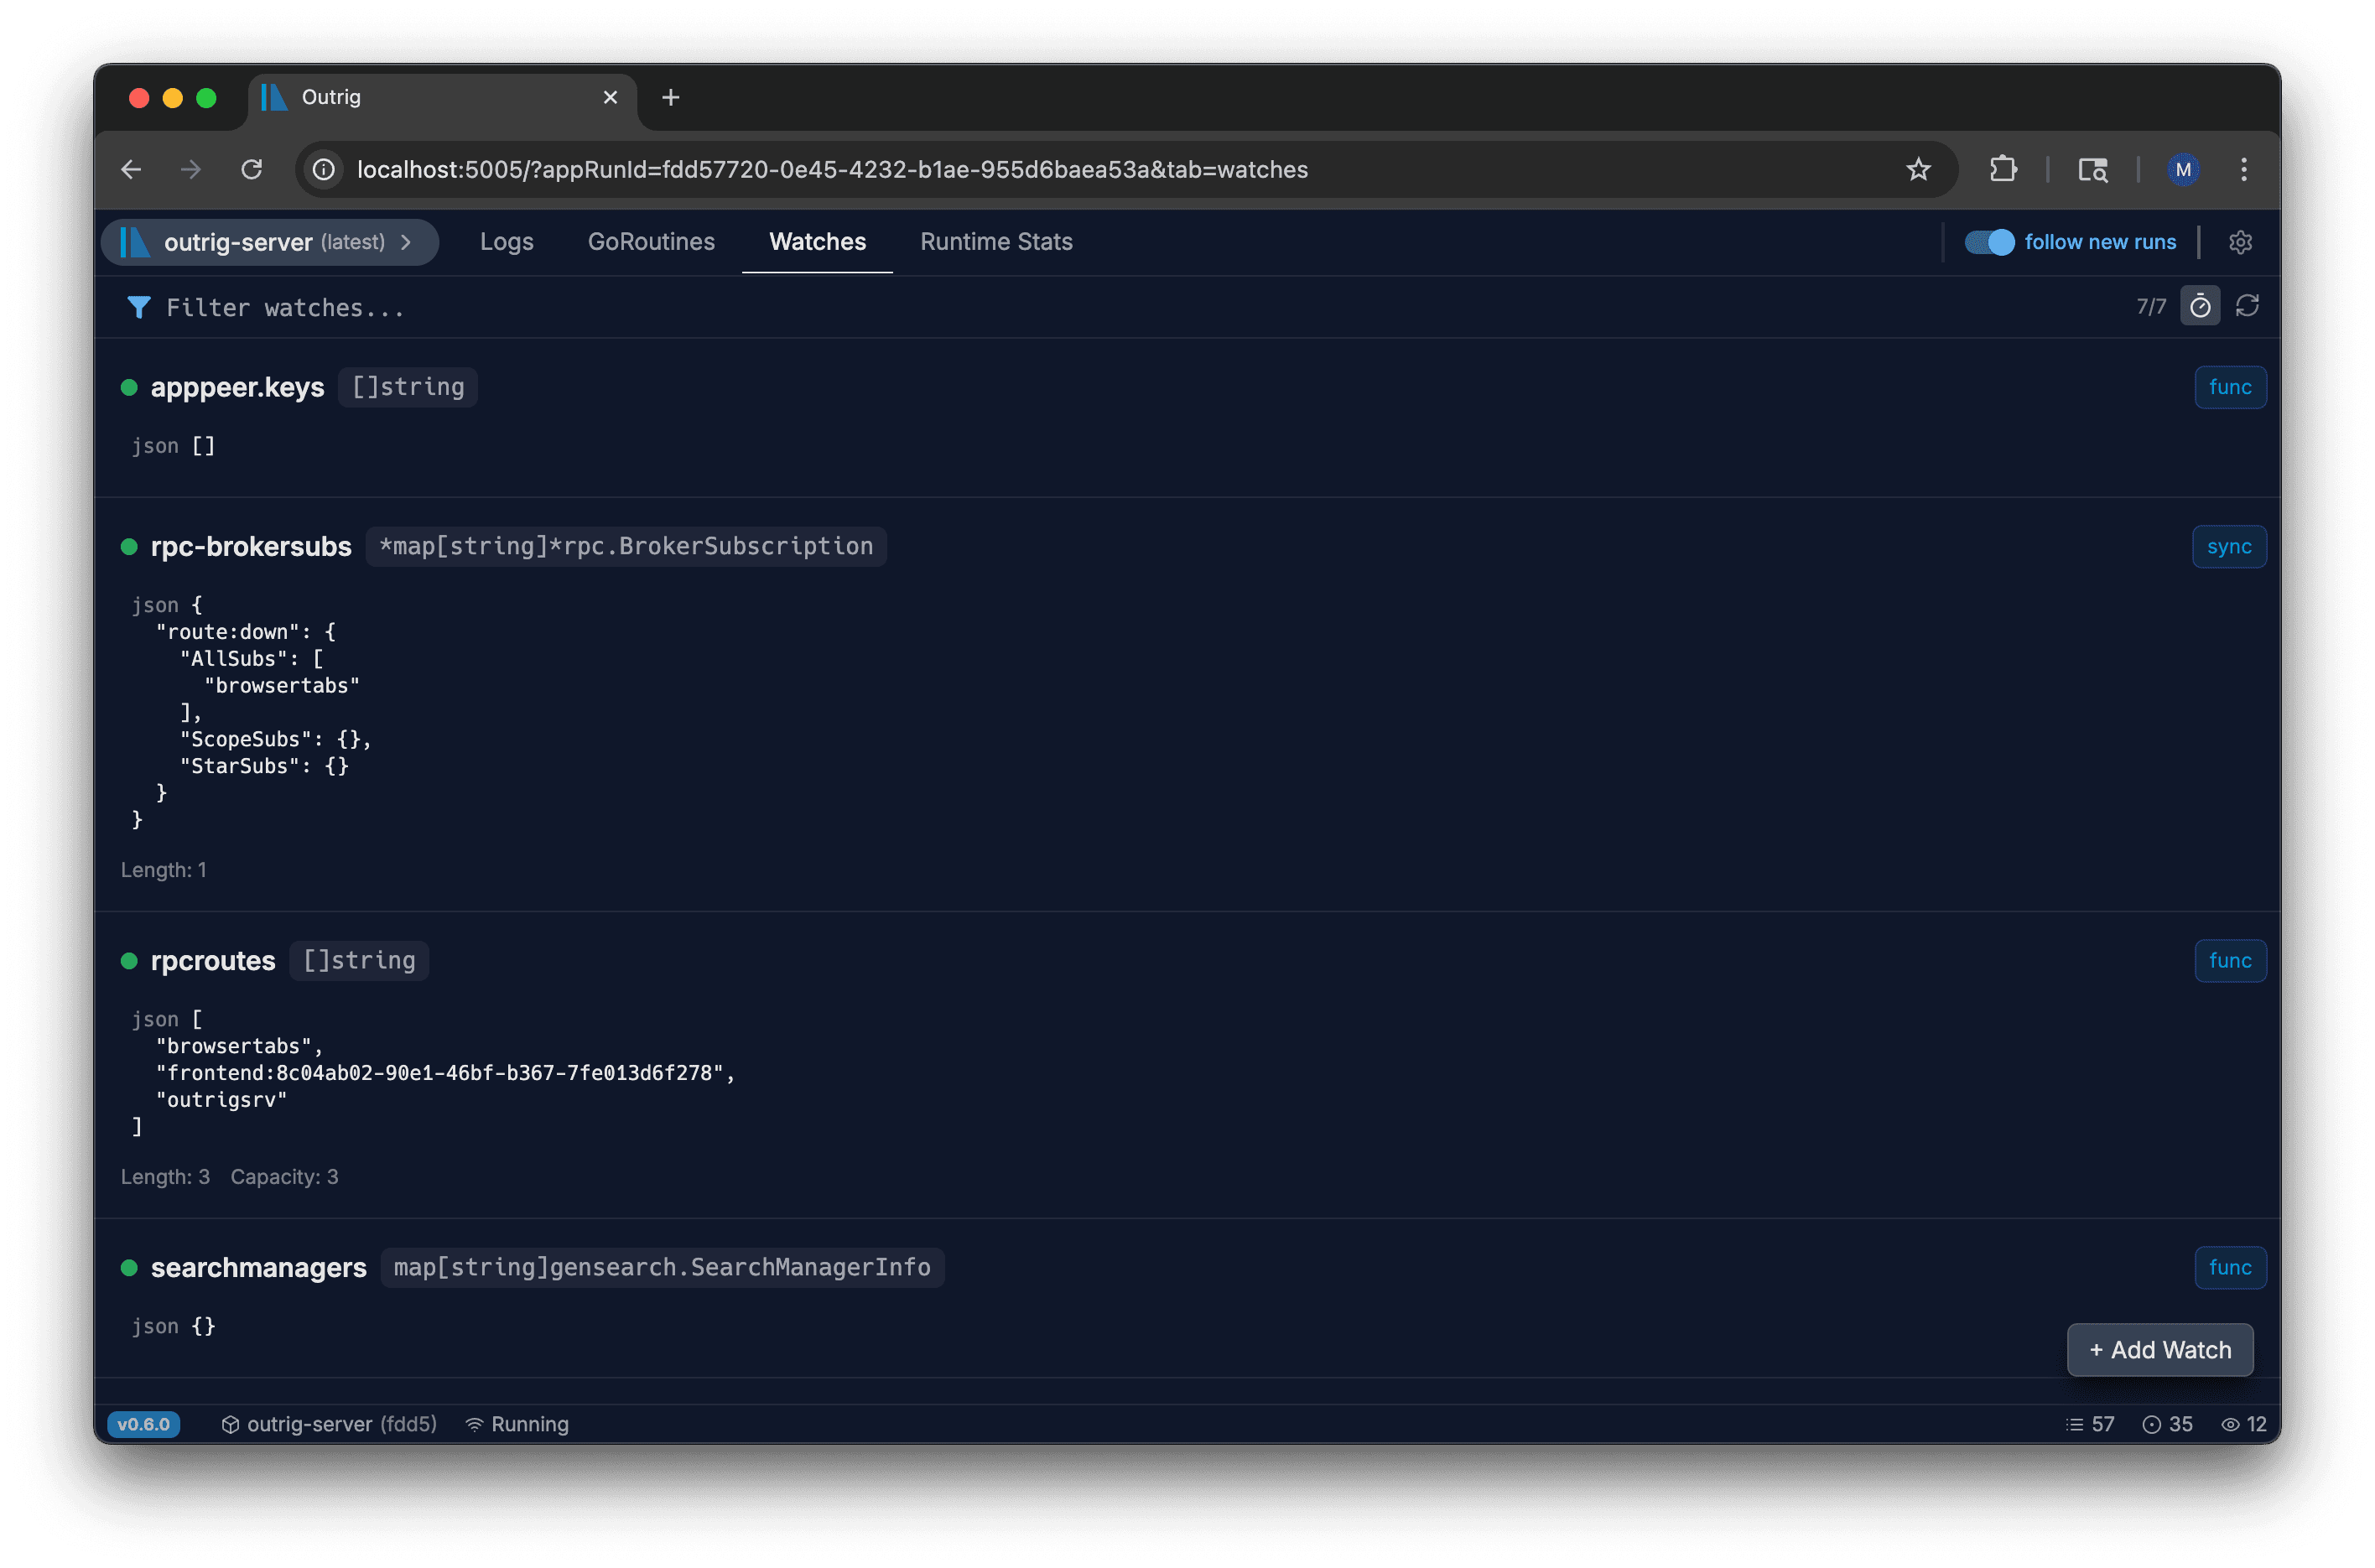Viewport: 2375px width, 1568px height.
Task: Switch to the GoRoutines tab
Action: click(x=651, y=242)
